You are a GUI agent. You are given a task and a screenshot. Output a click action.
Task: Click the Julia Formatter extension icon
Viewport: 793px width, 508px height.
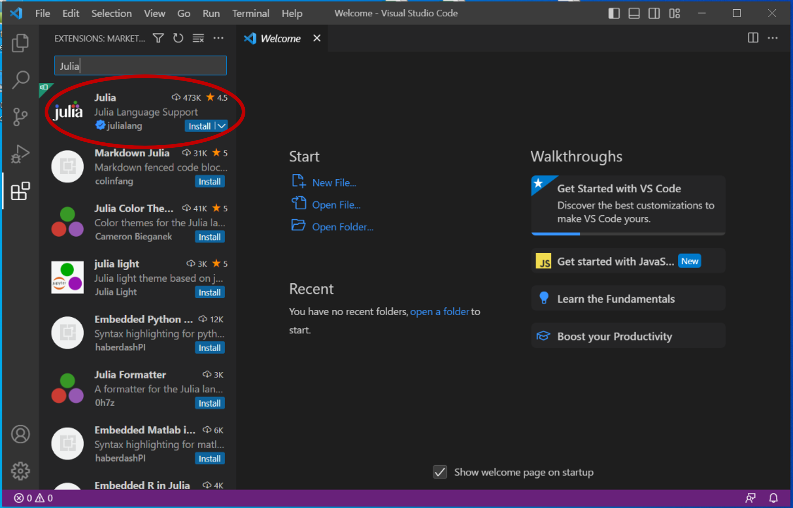(x=68, y=388)
